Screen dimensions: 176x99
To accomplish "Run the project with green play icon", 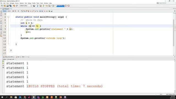I will point(43,6).
